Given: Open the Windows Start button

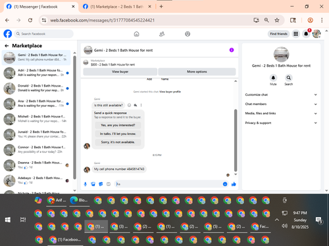Looking at the screenshot, I should 8,220.
